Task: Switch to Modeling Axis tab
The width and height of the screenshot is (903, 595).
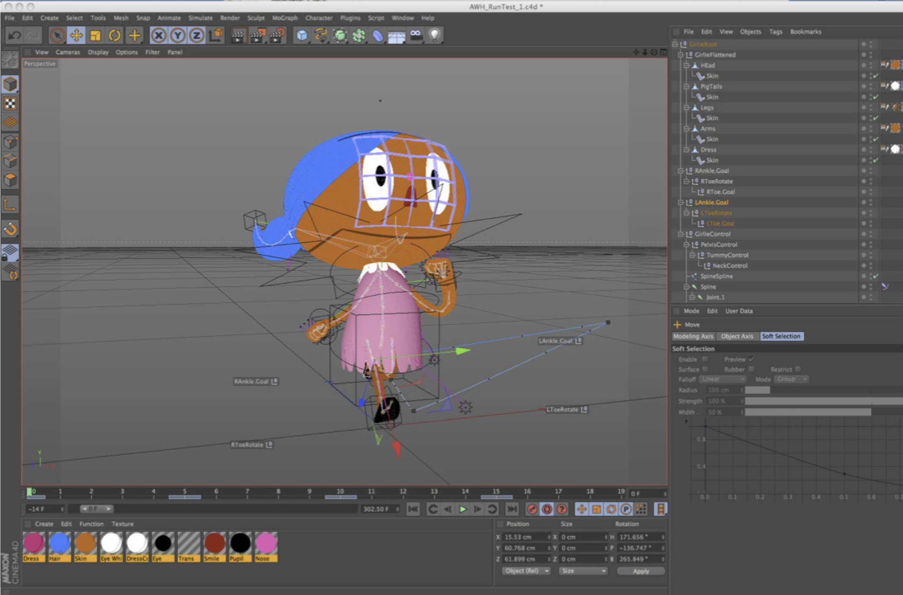Action: pos(693,336)
